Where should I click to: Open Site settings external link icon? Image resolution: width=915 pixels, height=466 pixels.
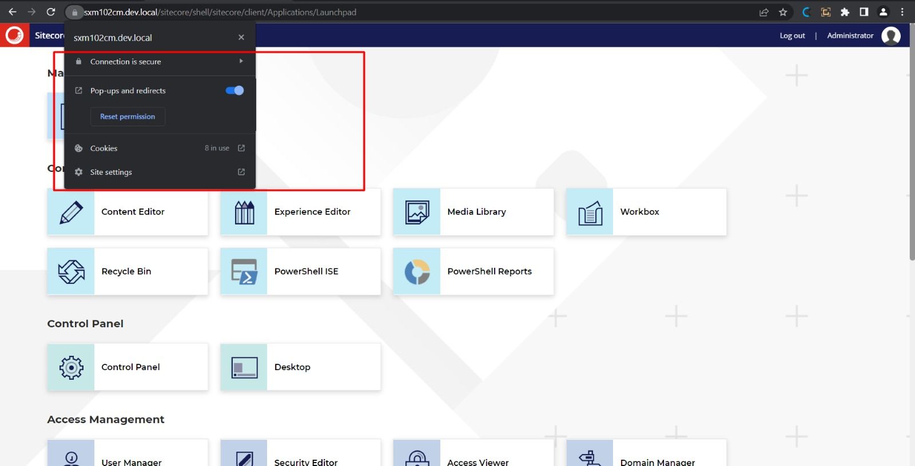(x=241, y=172)
